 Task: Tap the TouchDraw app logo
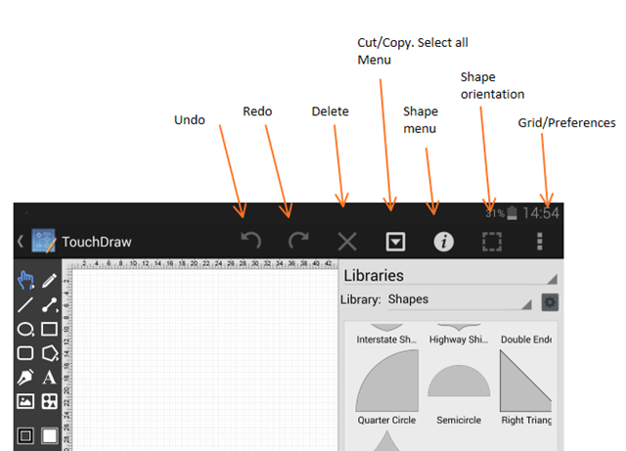43,241
